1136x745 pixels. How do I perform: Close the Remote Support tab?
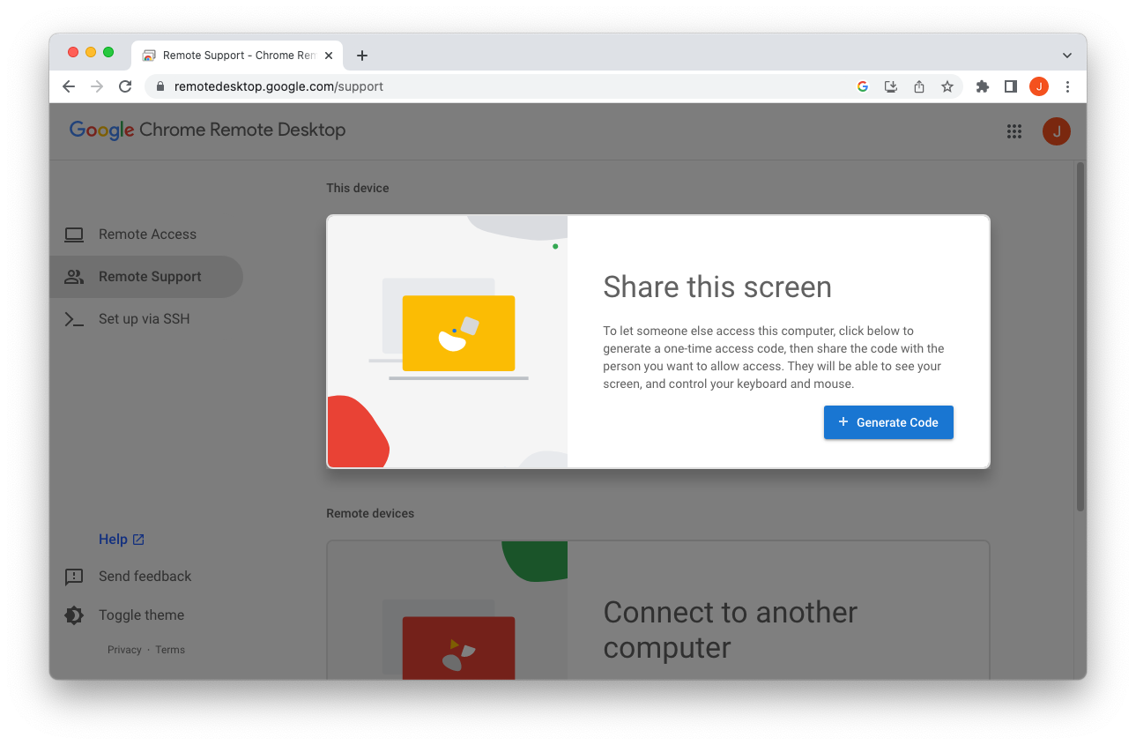[329, 56]
